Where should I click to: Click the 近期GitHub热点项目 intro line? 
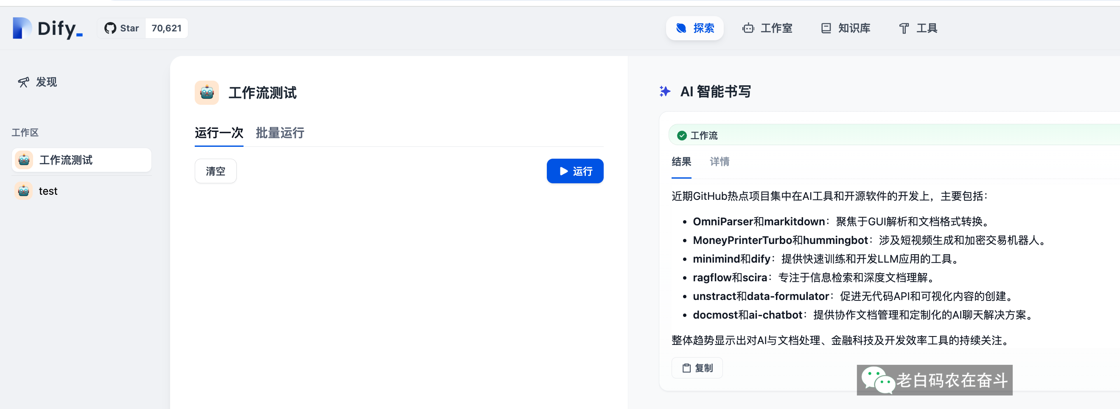(x=829, y=196)
